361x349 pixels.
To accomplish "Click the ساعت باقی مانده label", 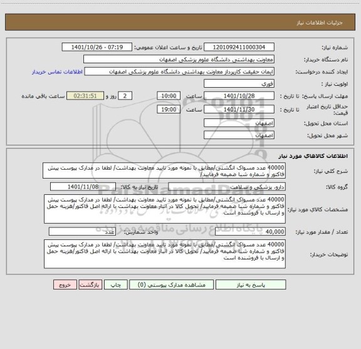I will (43, 96).
